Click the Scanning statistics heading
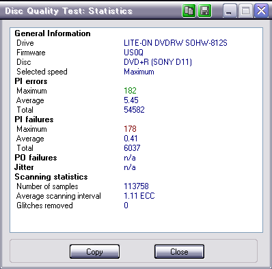The height and width of the screenshot is (269, 272). (x=51, y=177)
